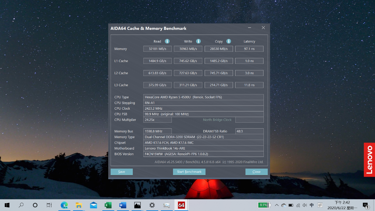
Task: Click L3 Cache Read value 375.99 GB/s
Action: [158, 85]
